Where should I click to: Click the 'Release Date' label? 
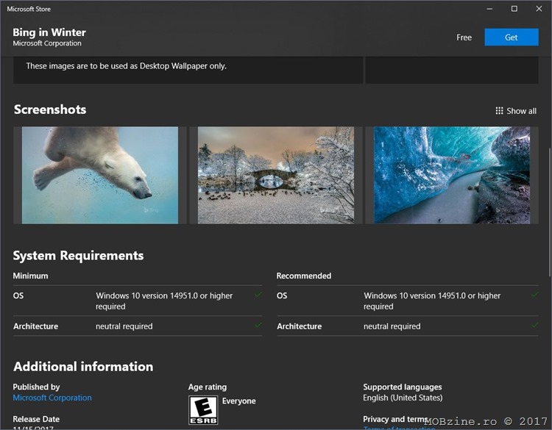tap(36, 419)
